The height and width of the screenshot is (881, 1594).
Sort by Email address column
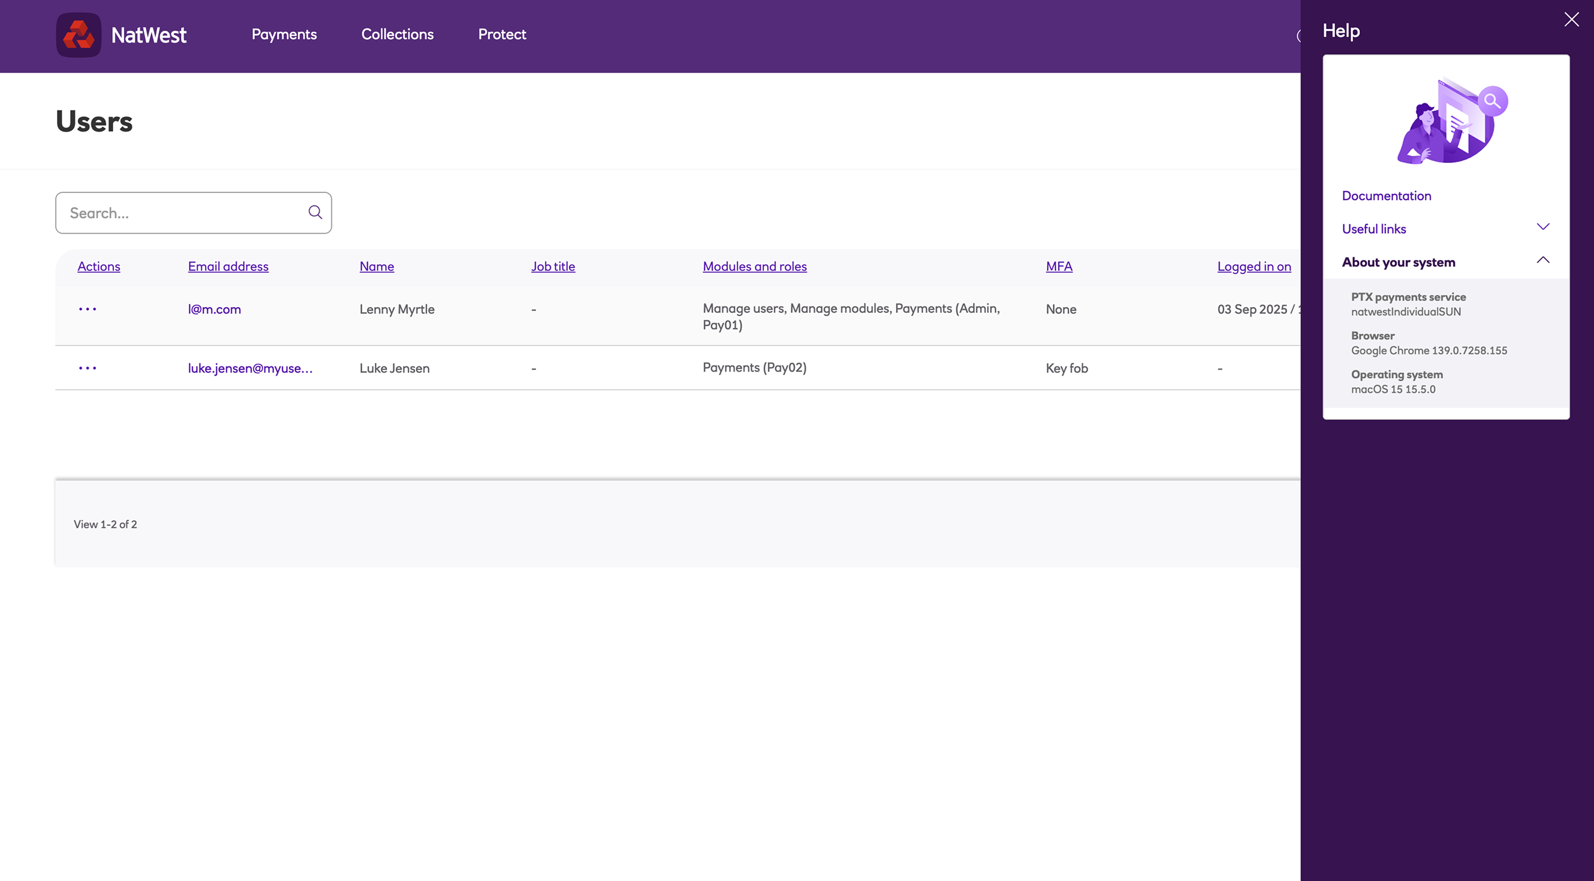228,266
